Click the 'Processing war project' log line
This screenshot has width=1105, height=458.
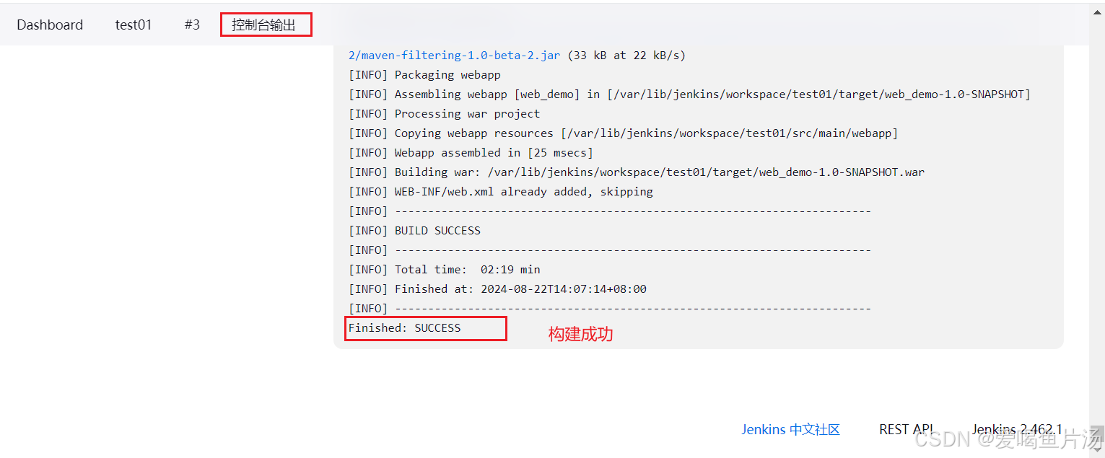click(x=444, y=113)
